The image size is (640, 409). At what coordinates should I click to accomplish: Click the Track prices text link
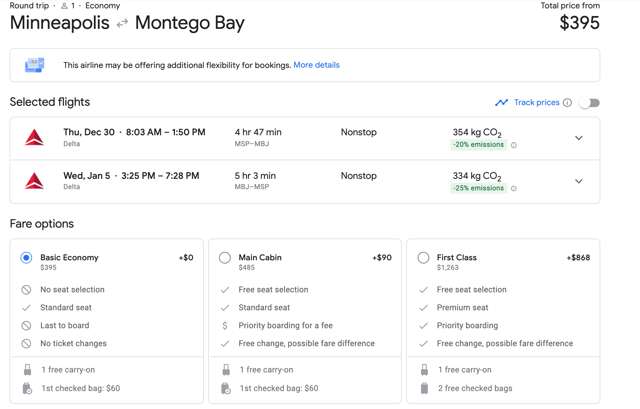click(537, 103)
